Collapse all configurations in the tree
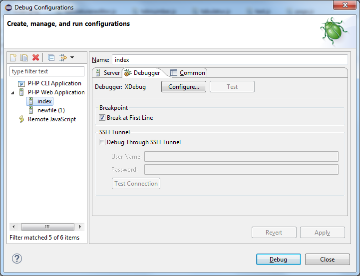 [51, 58]
